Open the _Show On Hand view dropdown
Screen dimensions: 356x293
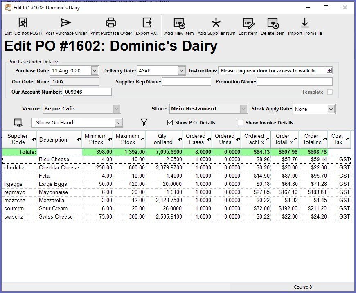[118, 123]
